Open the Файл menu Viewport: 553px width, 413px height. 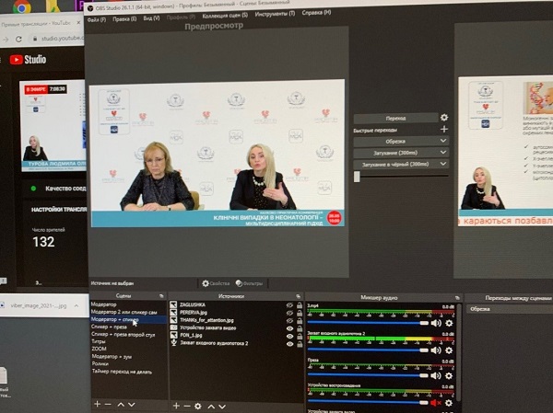[96, 19]
